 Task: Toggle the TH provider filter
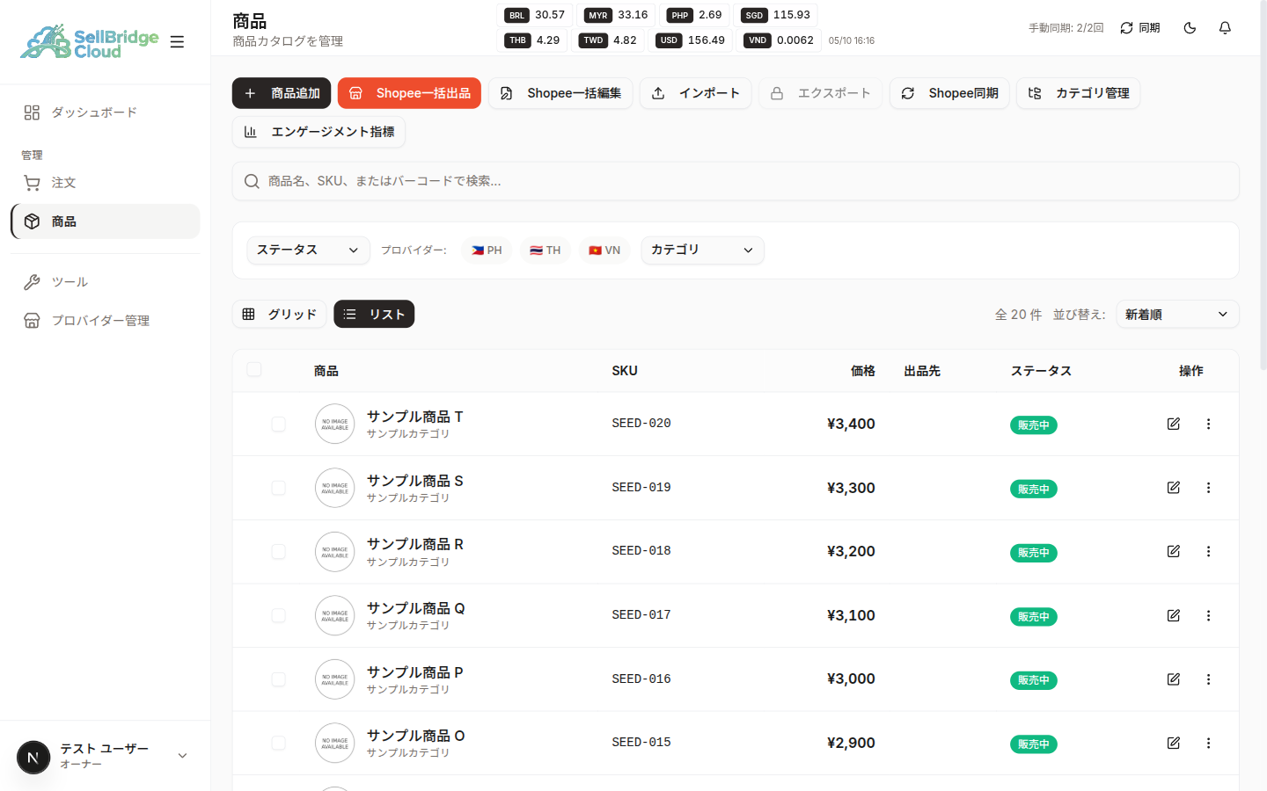546,250
